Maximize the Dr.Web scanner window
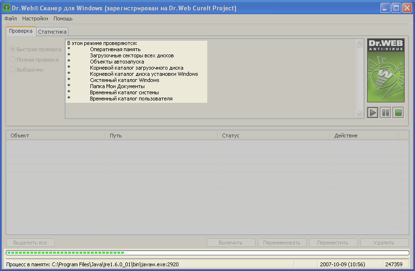The height and width of the screenshot is (271, 415). click(x=396, y=8)
